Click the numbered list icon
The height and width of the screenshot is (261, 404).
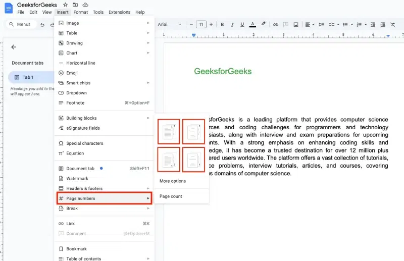359,24
